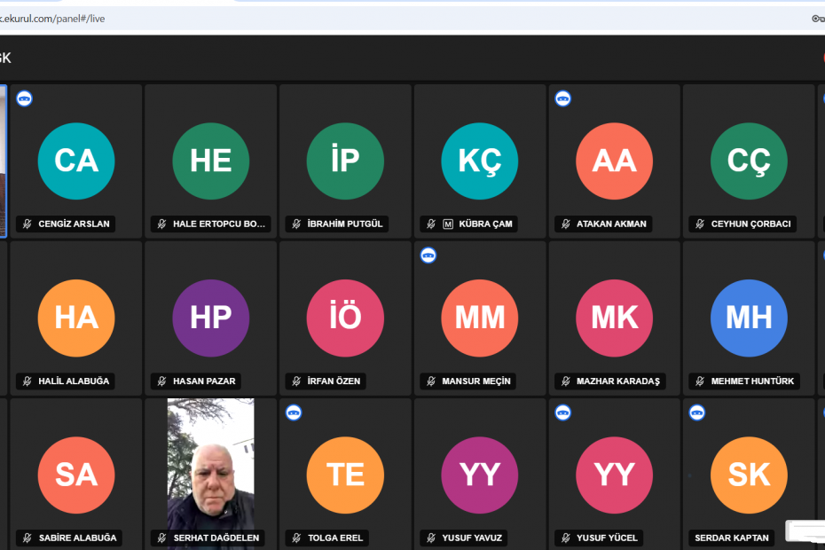Select the AA avatar of Atakan Akman
This screenshot has width=825, height=550.
pos(615,161)
